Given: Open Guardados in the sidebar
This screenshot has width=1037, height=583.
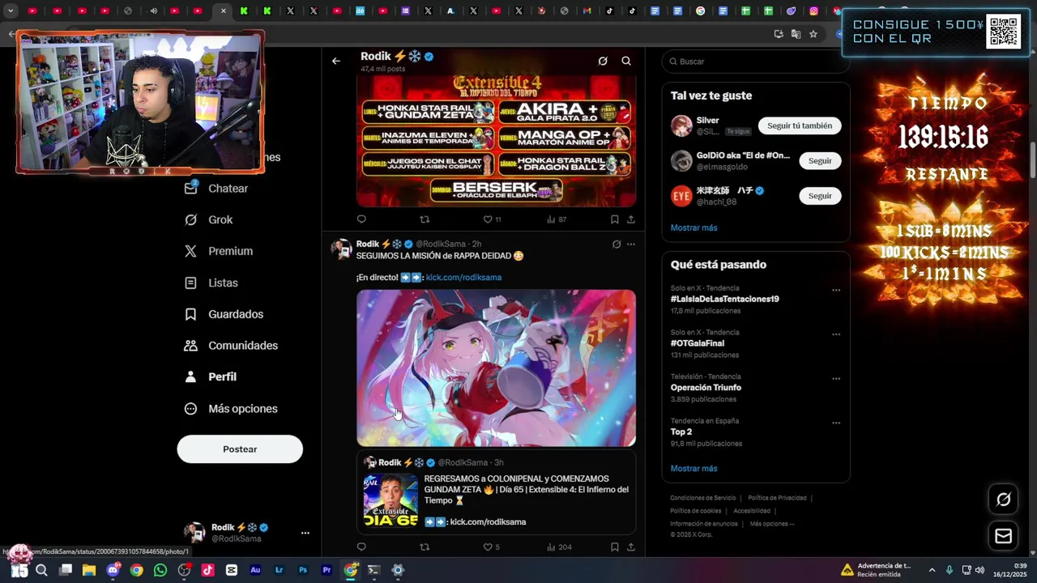Looking at the screenshot, I should pyautogui.click(x=224, y=314).
